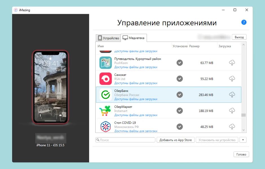Click cloud download icon for Самокат
The width and height of the screenshot is (265, 169).
[232, 79]
